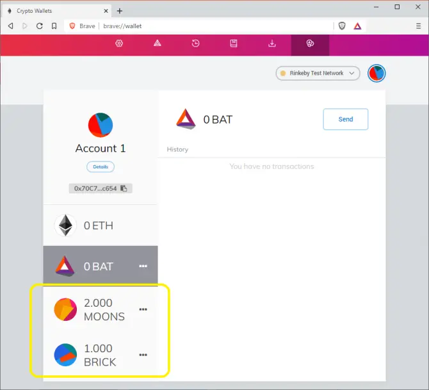Viewport: 429px width, 390px height.
Task: Click the Brave lion icon in the address bar
Action: [72, 26]
